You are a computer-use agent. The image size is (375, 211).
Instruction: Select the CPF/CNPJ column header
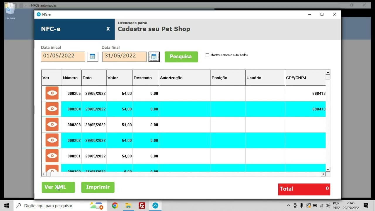click(x=305, y=78)
